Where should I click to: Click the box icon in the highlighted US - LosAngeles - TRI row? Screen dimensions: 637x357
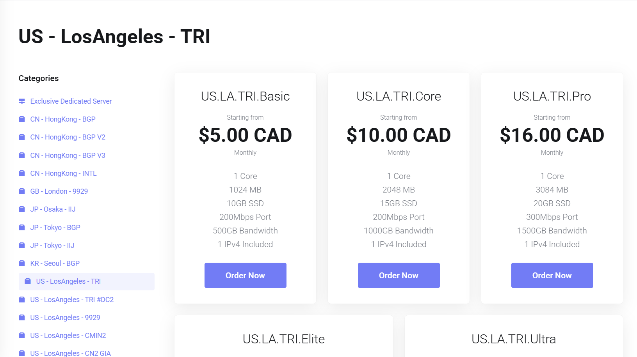coord(28,281)
